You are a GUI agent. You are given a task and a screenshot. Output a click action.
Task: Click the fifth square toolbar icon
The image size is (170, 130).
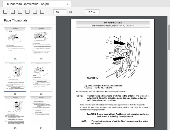click(35, 12)
